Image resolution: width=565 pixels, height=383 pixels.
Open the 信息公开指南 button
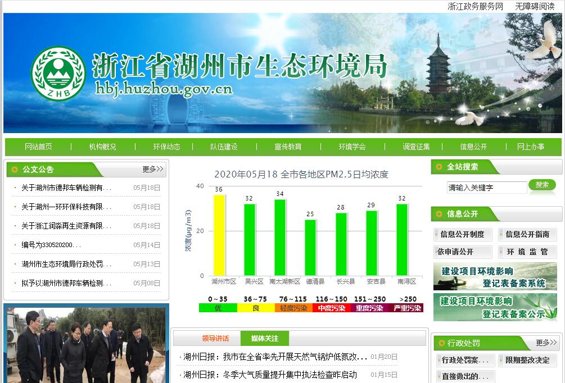(527, 234)
